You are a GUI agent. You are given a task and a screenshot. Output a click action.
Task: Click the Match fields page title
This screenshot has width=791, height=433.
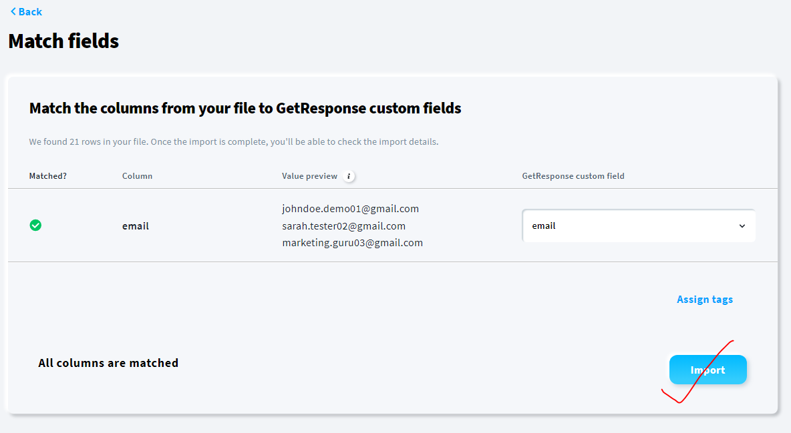pos(63,41)
